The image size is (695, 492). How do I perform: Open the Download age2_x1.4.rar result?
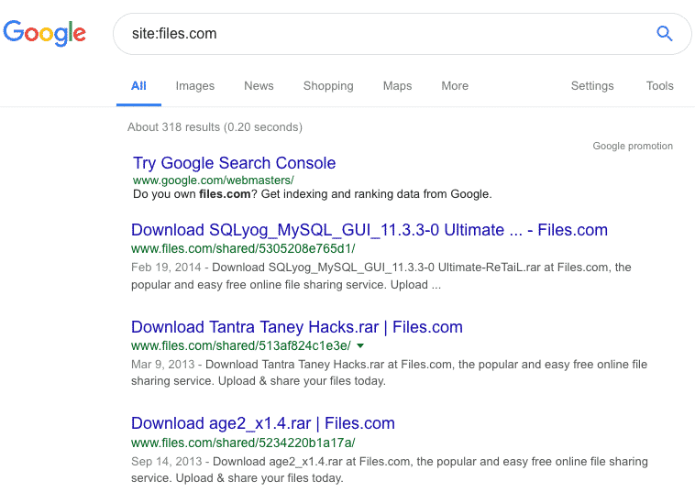click(263, 423)
